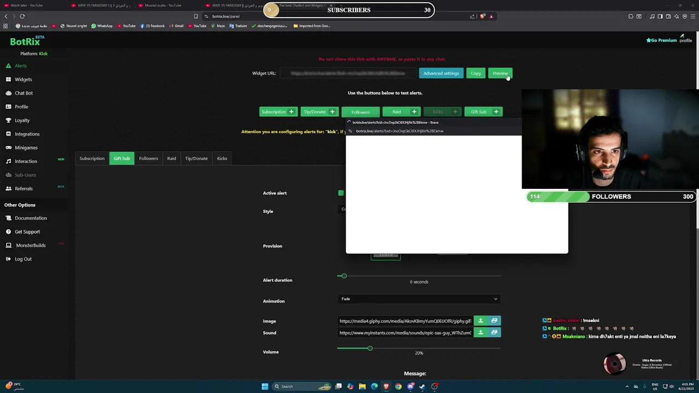Click the BotRix logo

(x=26, y=41)
